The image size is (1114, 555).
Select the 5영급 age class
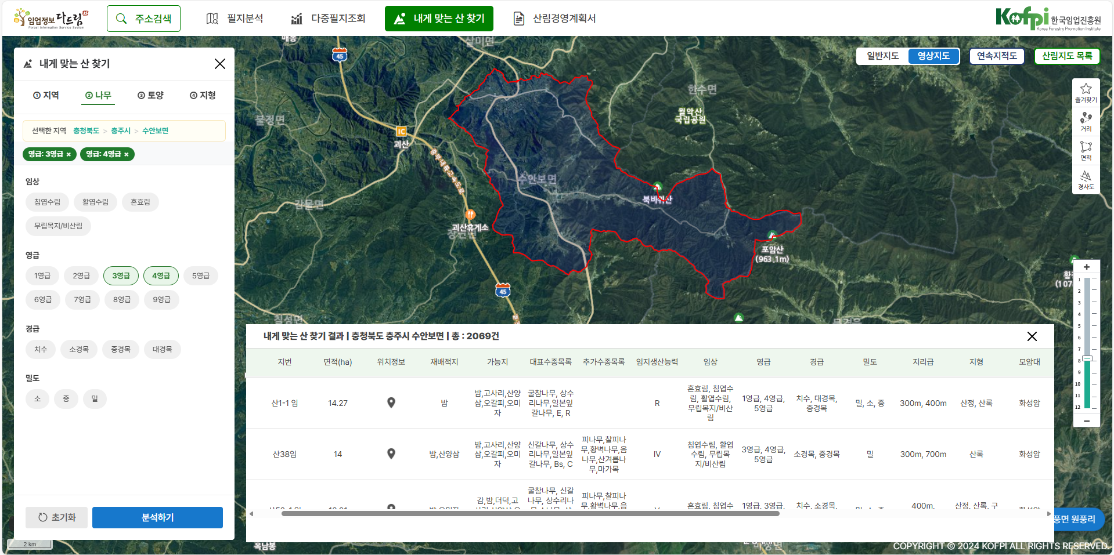[x=201, y=276]
